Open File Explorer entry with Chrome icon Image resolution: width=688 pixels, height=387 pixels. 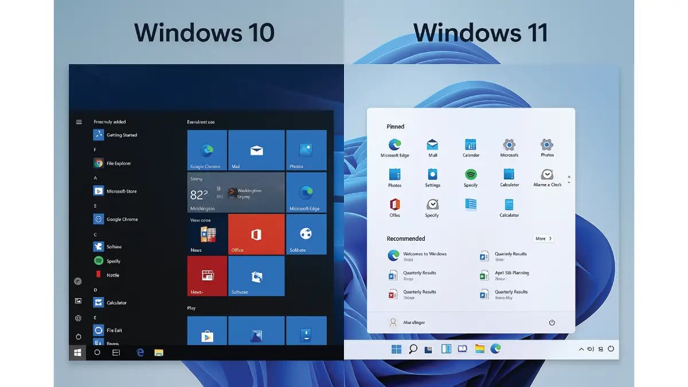coord(112,163)
